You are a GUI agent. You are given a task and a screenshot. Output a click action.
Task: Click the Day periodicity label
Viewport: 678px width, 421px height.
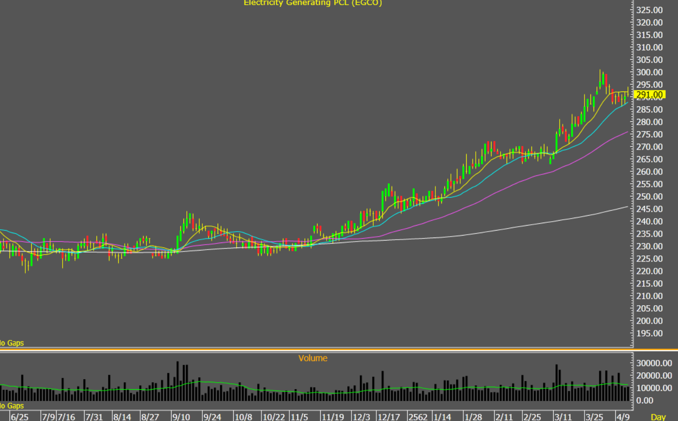pyautogui.click(x=658, y=417)
